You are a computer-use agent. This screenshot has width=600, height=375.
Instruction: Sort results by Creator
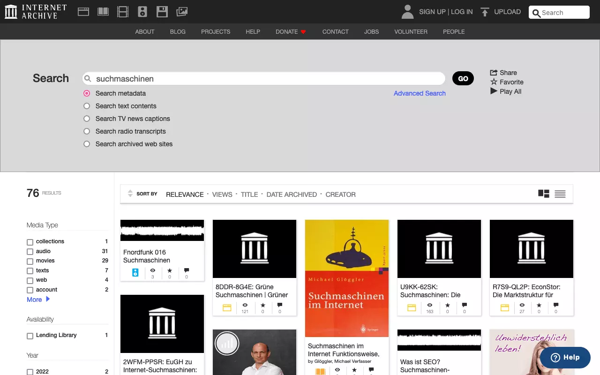[x=340, y=195]
